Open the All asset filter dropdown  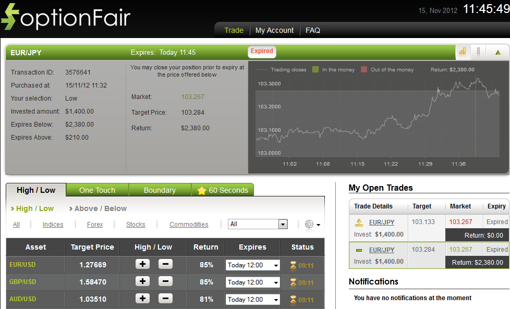click(x=257, y=224)
